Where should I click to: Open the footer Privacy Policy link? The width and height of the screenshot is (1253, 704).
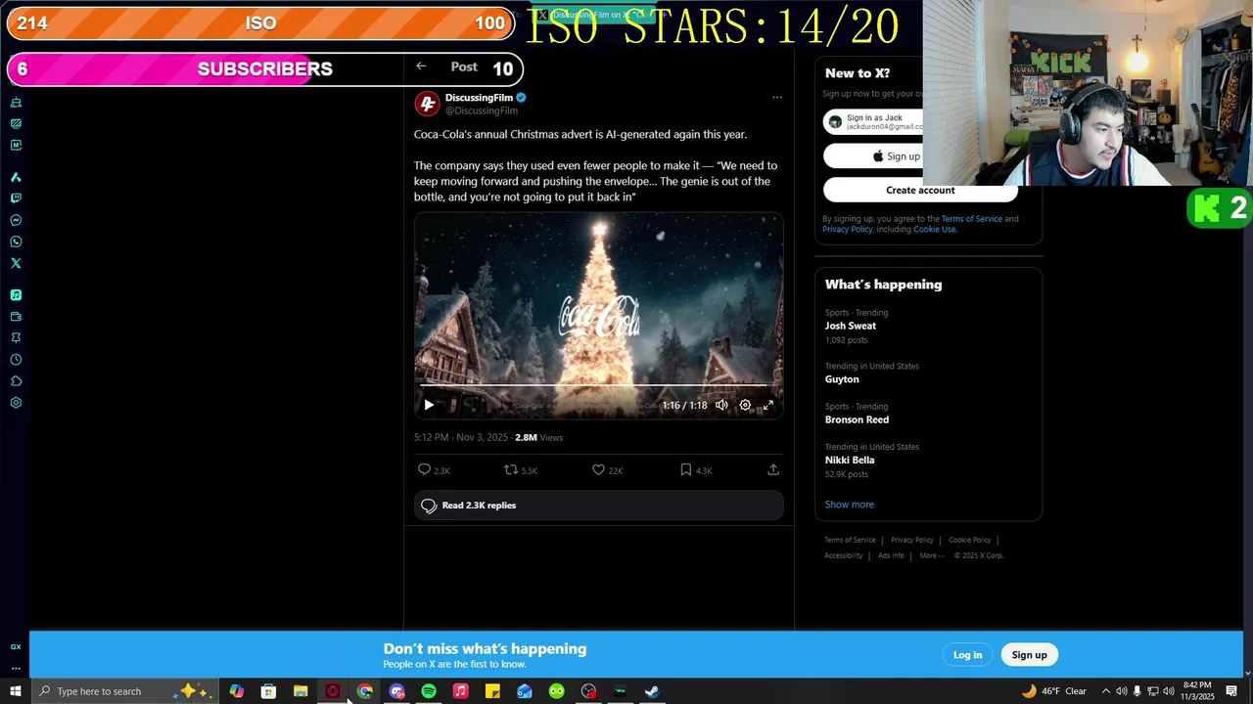(x=912, y=540)
